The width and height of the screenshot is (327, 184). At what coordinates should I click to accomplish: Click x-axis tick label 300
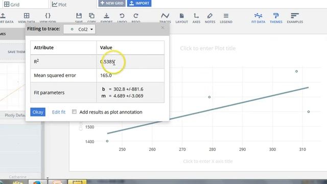[272, 149]
